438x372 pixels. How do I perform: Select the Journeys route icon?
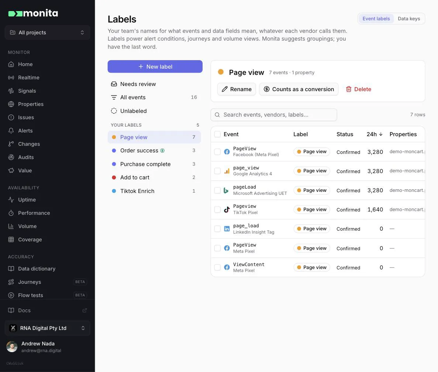[x=11, y=282]
